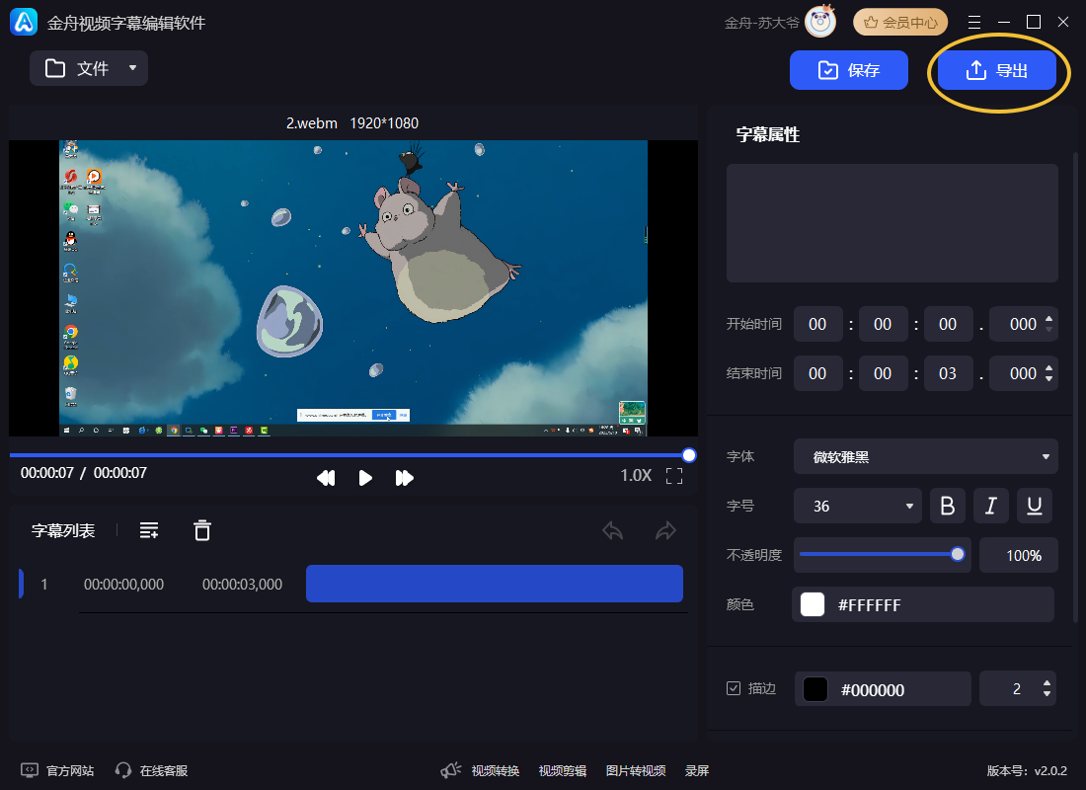The image size is (1086, 790).
Task: Toggle the 描边 stroke checkbox
Action: (734, 688)
